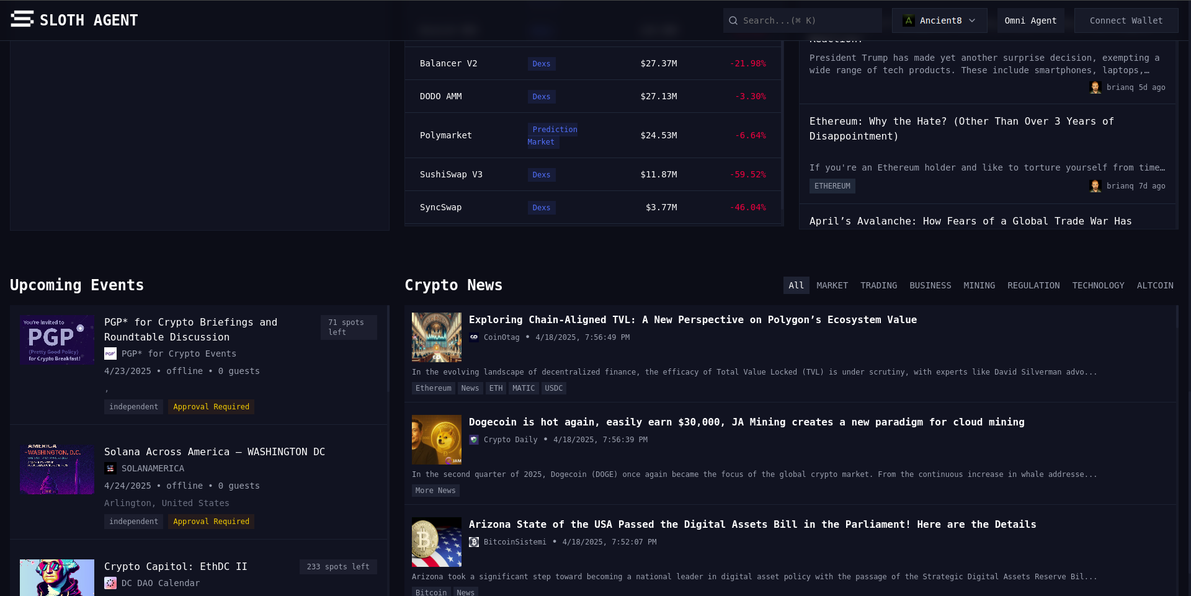Viewport: 1191px width, 596px height.
Task: Click the Prediction Market category tag
Action: tap(553, 136)
